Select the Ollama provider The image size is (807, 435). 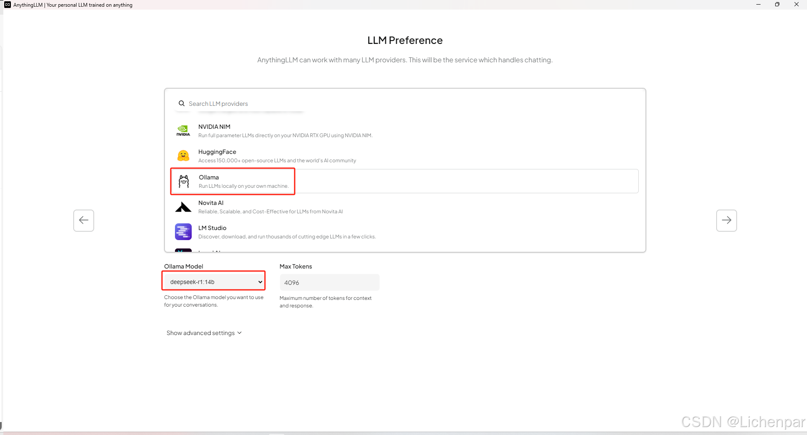tap(405, 181)
